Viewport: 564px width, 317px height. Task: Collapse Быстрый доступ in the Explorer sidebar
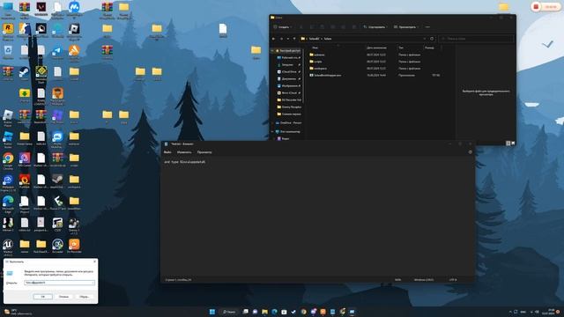tap(272, 51)
